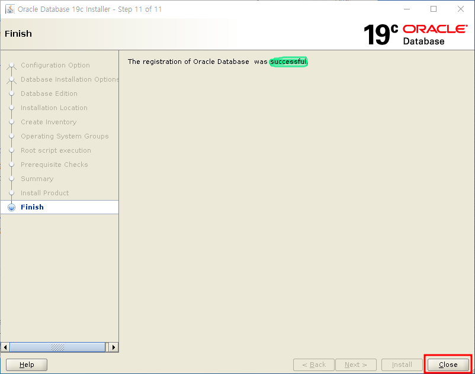Select Create Inventory step
The width and height of the screenshot is (475, 374).
49,122
